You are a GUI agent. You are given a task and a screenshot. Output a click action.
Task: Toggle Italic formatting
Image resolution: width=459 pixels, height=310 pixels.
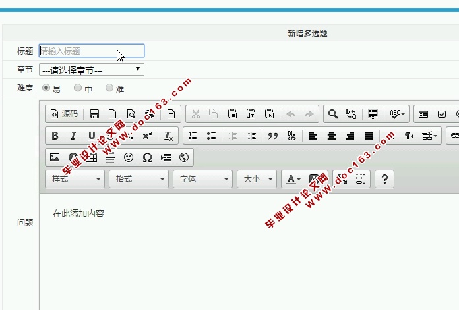coord(73,136)
